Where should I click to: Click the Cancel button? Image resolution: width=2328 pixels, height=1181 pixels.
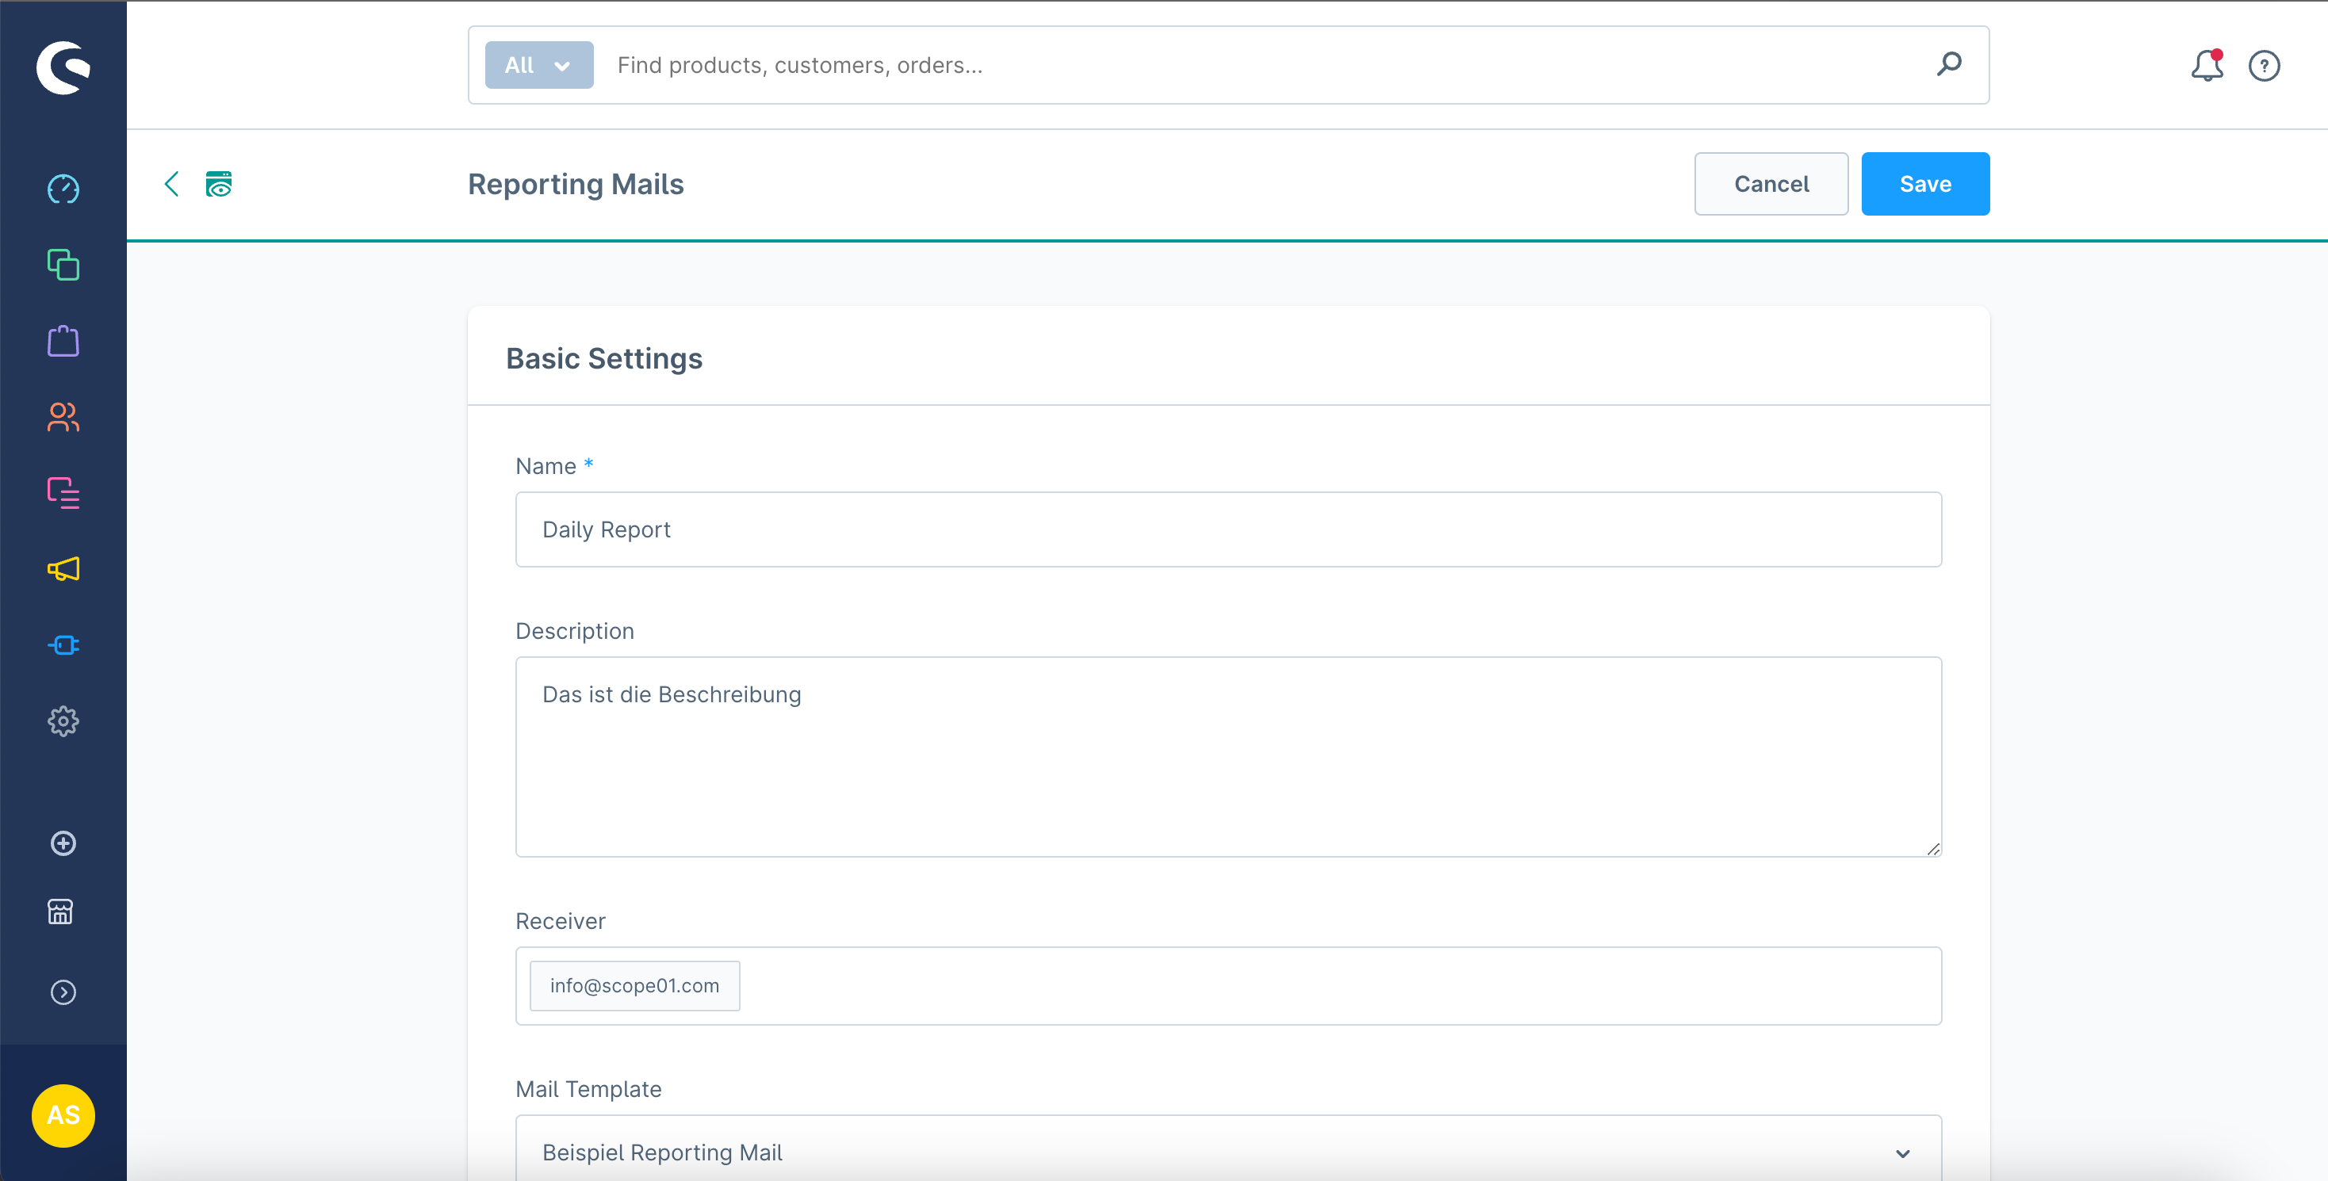coord(1771,183)
